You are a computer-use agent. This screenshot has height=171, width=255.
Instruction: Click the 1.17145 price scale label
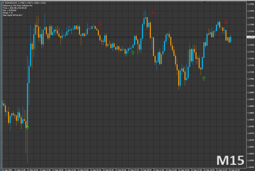pyautogui.click(x=251, y=65)
